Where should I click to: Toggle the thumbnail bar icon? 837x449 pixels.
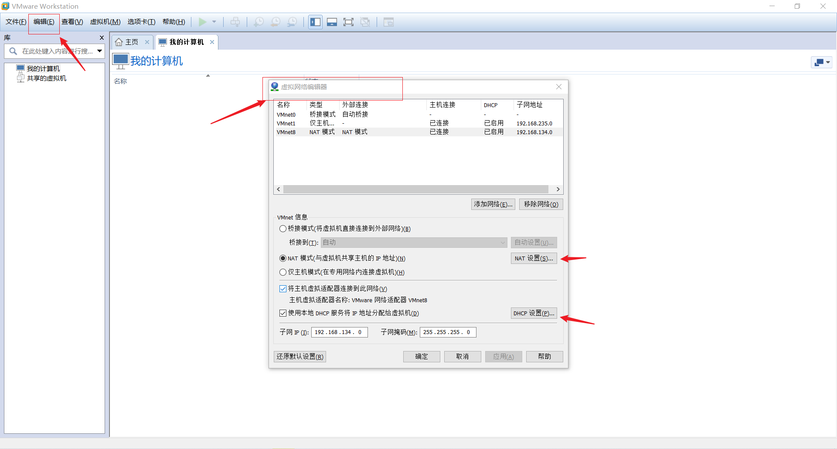pyautogui.click(x=332, y=22)
